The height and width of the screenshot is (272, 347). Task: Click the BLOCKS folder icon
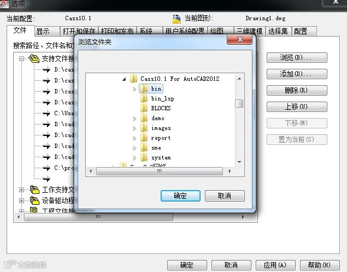coord(144,108)
